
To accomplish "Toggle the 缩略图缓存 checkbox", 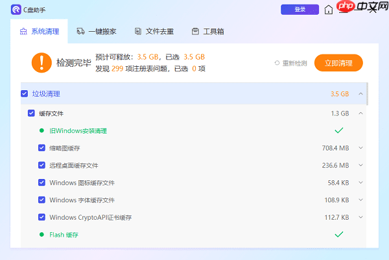I will click(x=41, y=148).
